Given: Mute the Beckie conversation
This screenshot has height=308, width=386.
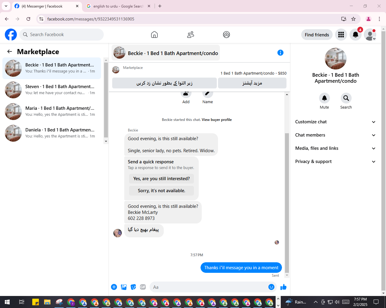Looking at the screenshot, I should click(324, 98).
